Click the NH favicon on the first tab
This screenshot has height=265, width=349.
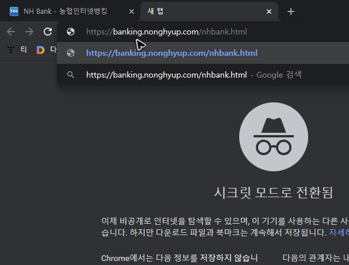pyautogui.click(x=14, y=11)
